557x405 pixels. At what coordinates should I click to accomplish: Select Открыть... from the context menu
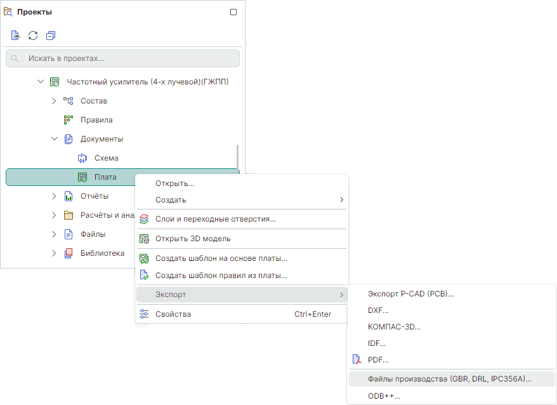pos(174,183)
